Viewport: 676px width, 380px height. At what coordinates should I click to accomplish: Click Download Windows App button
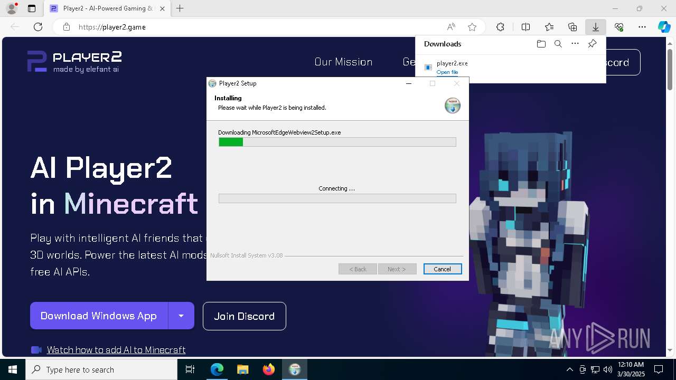point(99,316)
